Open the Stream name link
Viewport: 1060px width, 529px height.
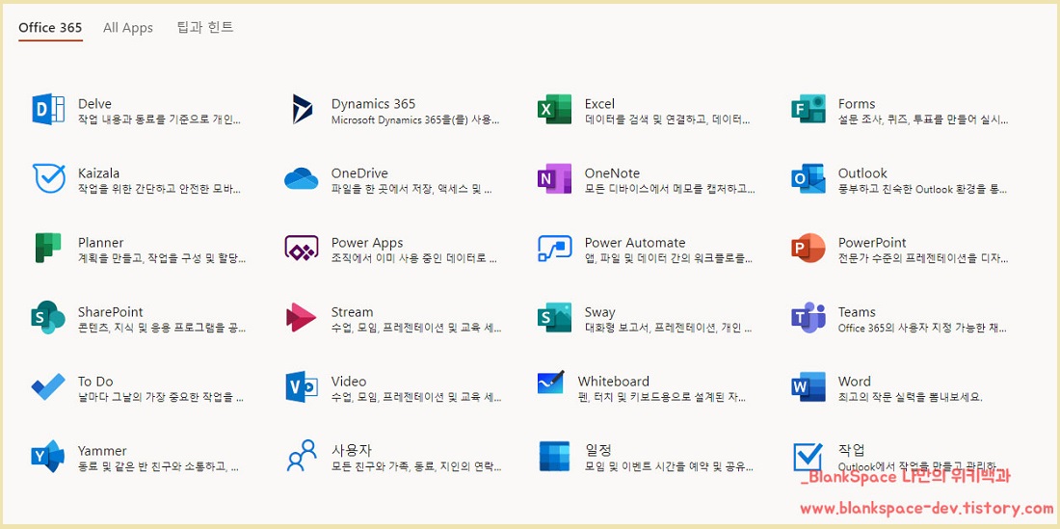[x=352, y=312]
